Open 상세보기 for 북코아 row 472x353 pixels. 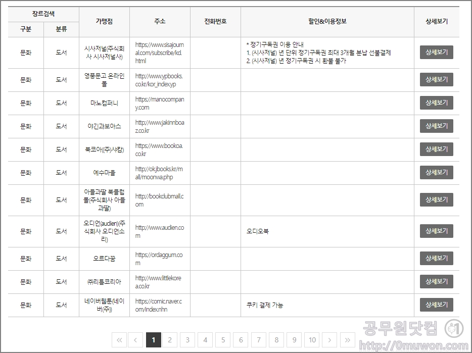tap(437, 149)
